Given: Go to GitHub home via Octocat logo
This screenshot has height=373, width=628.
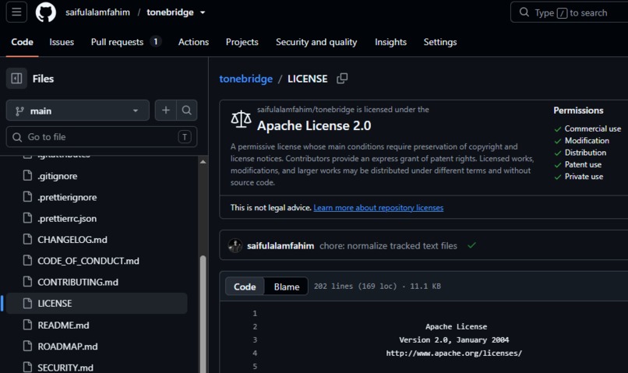Looking at the screenshot, I should pyautogui.click(x=46, y=12).
